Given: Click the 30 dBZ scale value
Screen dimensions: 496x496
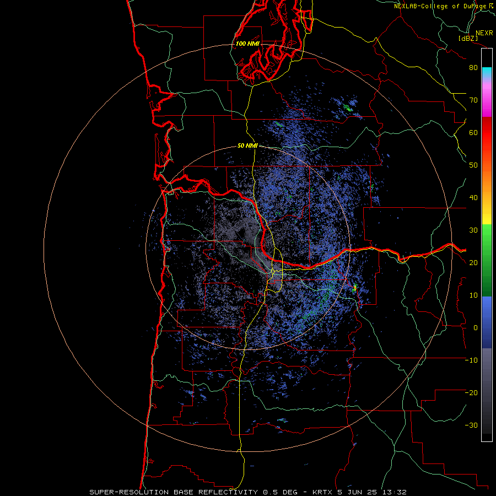Looking at the screenshot, I should (x=473, y=230).
